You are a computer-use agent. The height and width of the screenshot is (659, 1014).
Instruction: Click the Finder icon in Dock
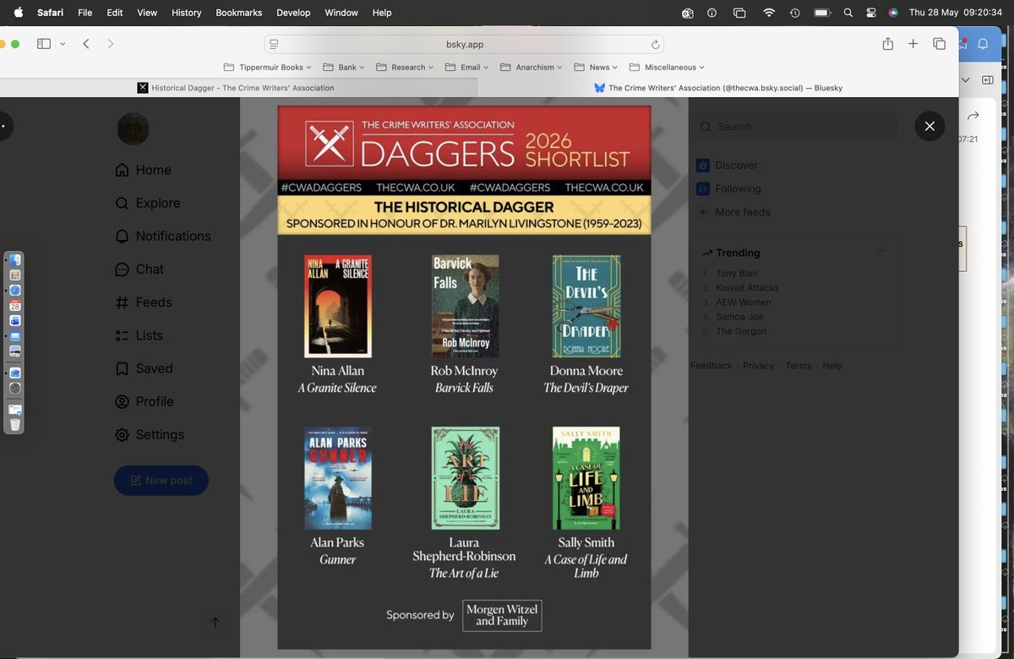click(15, 260)
